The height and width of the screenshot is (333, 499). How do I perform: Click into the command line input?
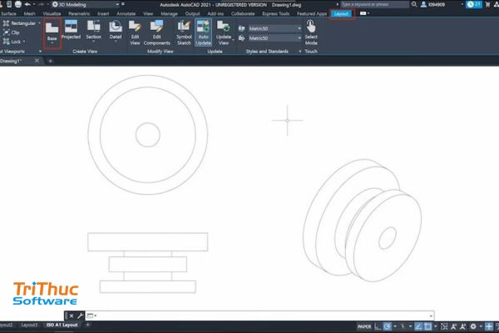(264, 316)
